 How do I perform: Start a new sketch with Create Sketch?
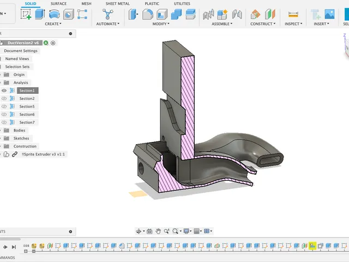pyautogui.click(x=26, y=14)
